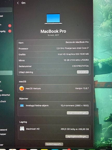The image size is (112, 150).
Task: Open the "g sikkerhet" sidebar section
Action: [5, 95]
